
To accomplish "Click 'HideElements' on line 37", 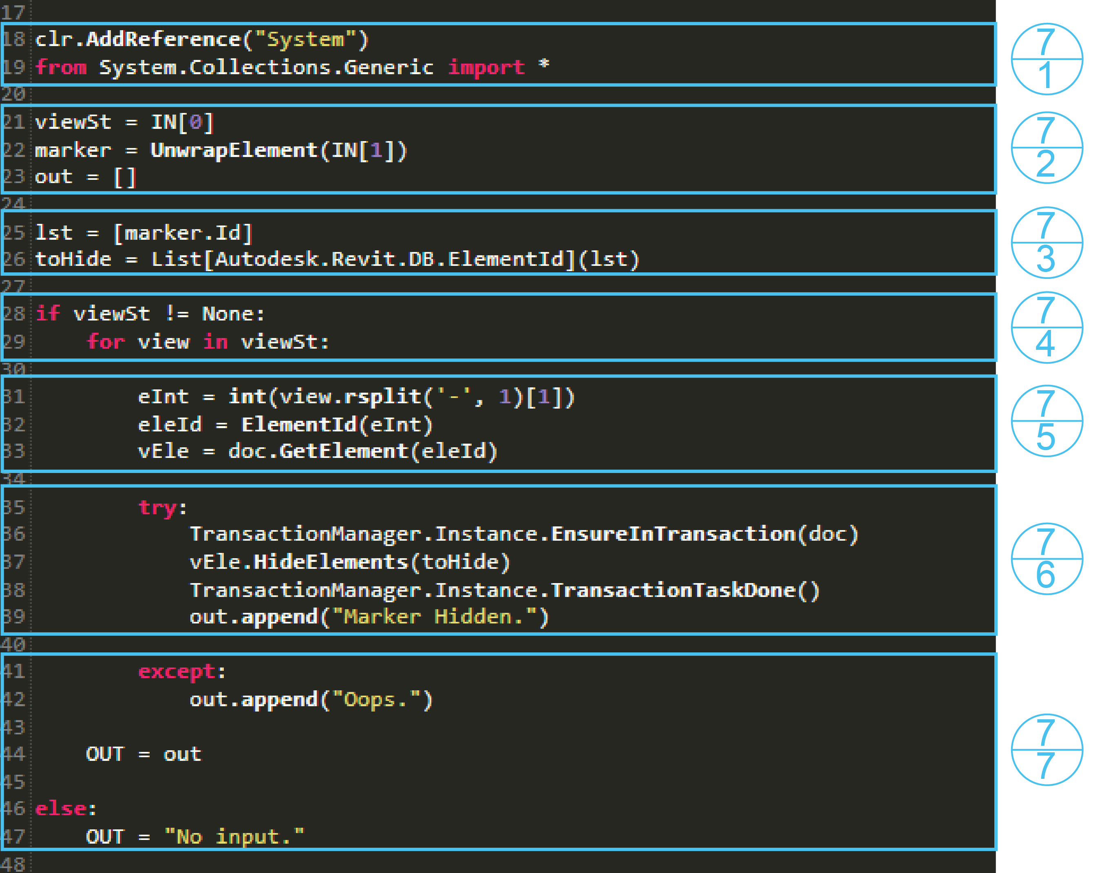I will point(331,562).
